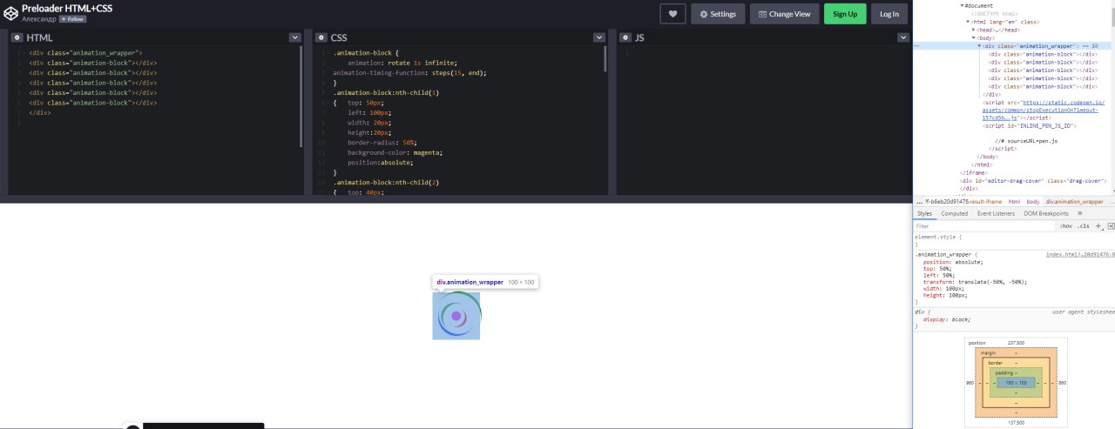
Task: Show more DevTools tabs chevron
Action: (1080, 213)
